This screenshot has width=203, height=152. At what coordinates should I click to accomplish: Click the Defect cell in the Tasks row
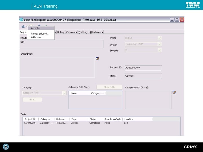(74, 123)
